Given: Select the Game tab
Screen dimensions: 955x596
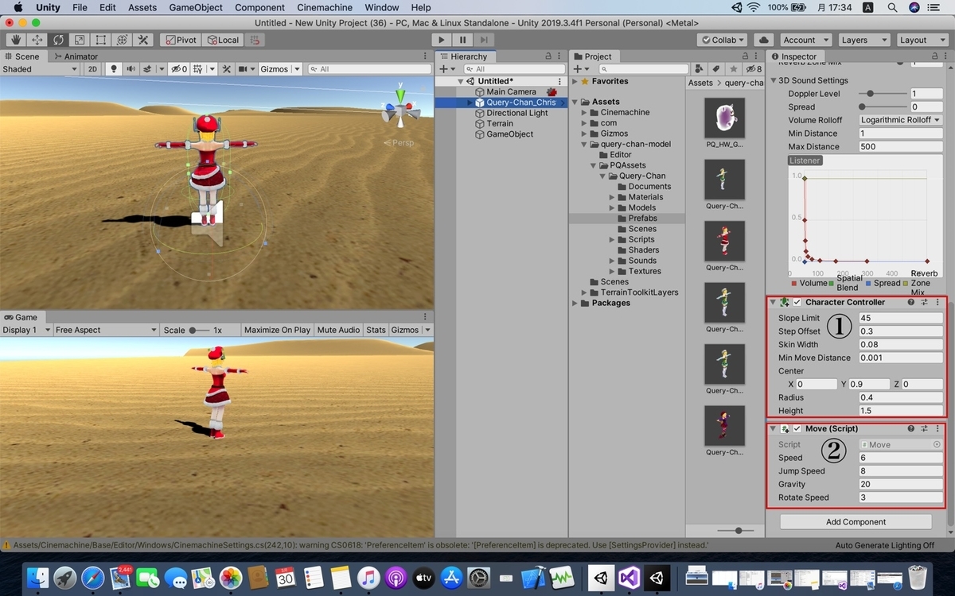Looking at the screenshot, I should (21, 317).
